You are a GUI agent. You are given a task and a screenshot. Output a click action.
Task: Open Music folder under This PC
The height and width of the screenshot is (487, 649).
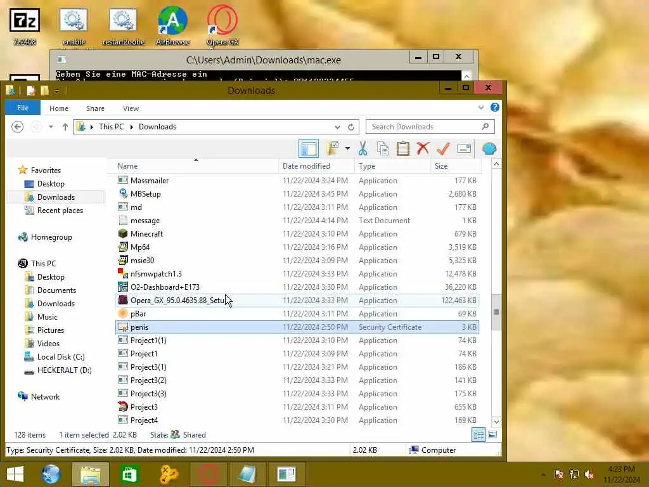pos(47,317)
